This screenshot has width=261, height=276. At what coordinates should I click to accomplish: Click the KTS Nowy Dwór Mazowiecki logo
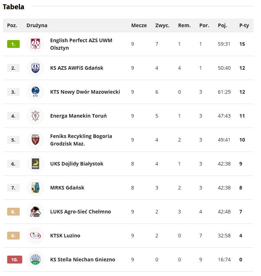click(x=35, y=92)
